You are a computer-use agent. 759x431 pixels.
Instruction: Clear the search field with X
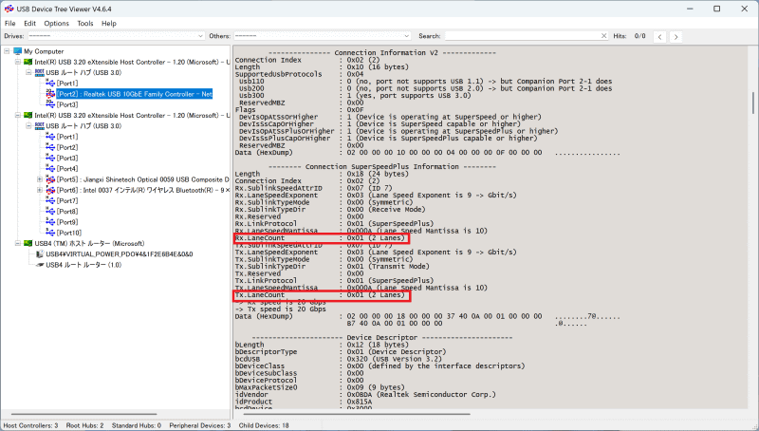tap(603, 36)
